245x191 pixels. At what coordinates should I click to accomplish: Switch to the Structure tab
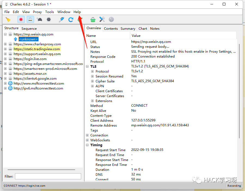coord(11,28)
